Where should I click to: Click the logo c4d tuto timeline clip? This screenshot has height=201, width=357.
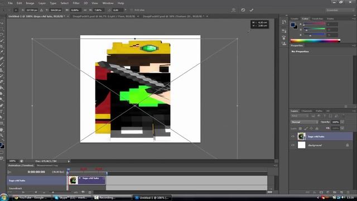coord(87,180)
